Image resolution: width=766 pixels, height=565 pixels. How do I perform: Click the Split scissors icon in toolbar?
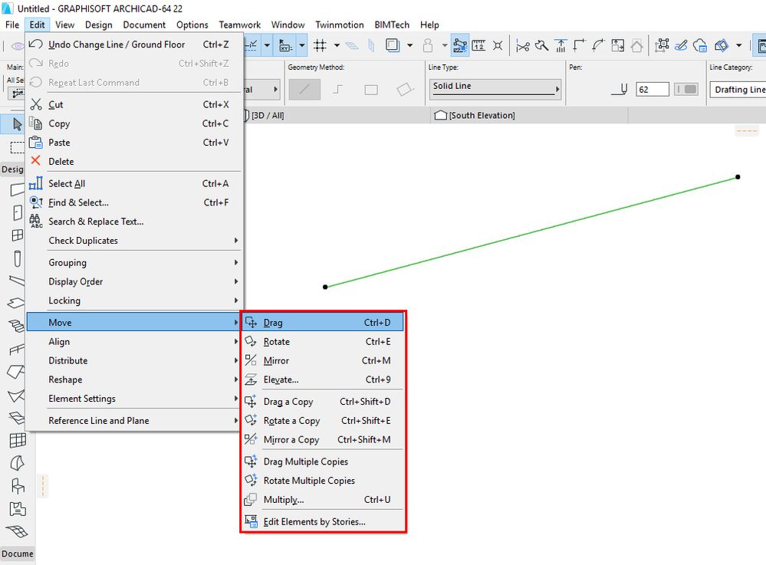click(523, 46)
